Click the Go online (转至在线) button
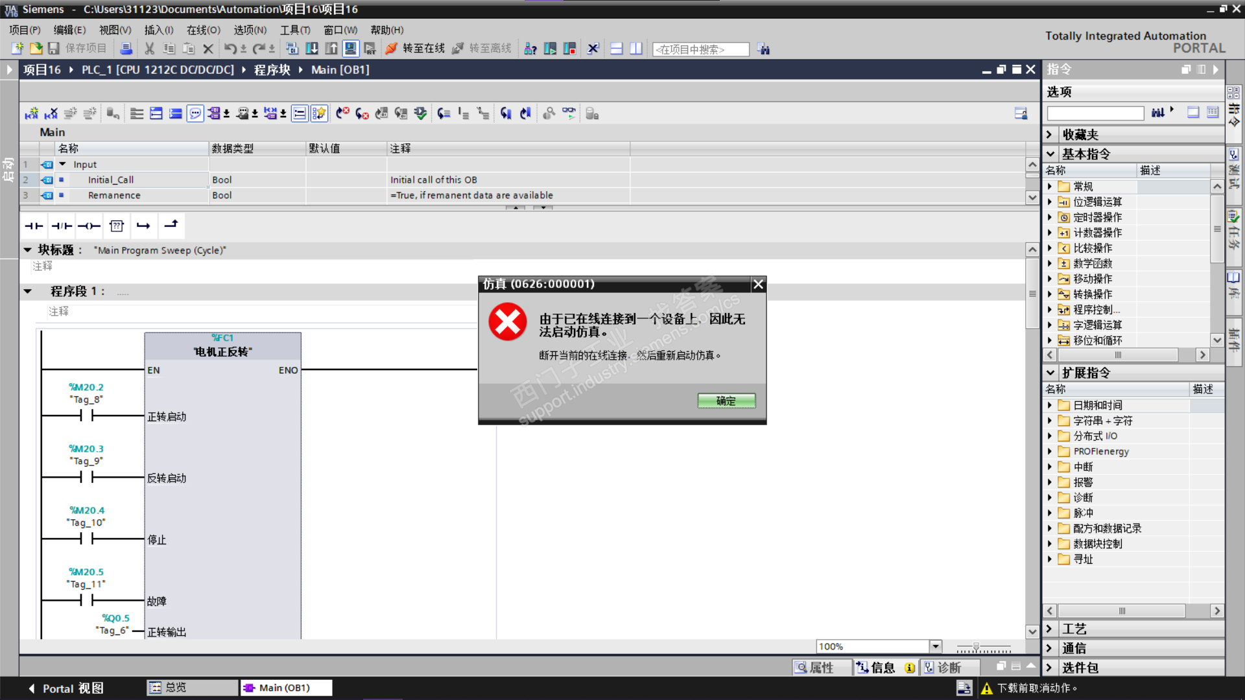 (415, 49)
